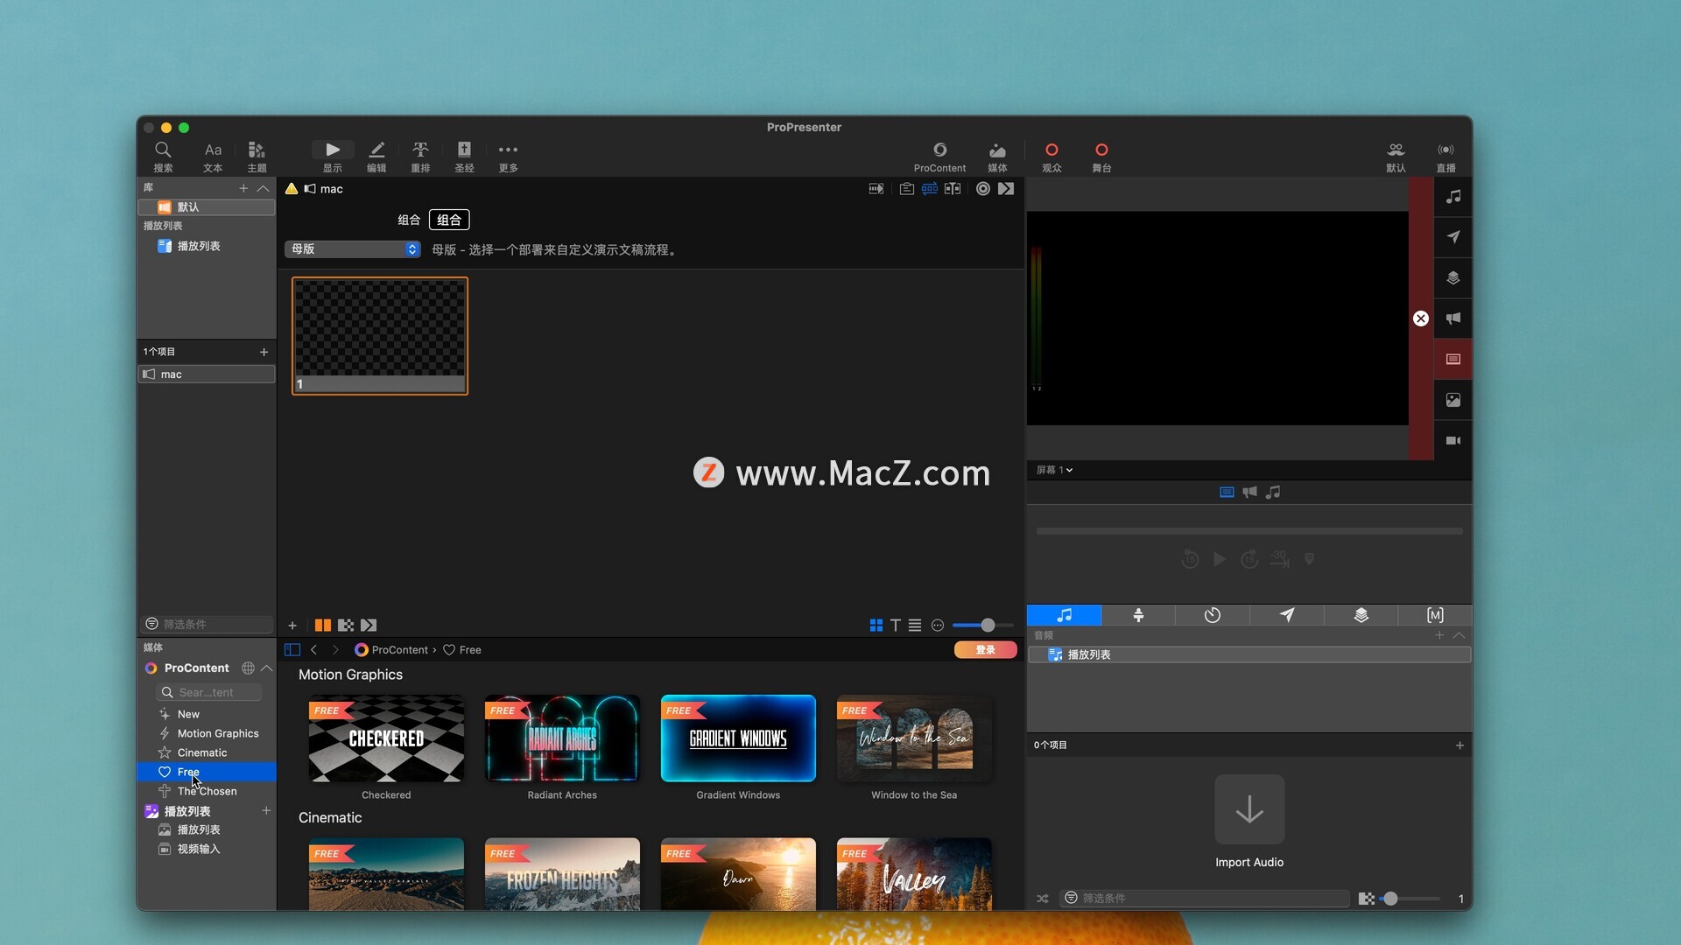Click the library filter (筛选条件) field

tap(207, 624)
